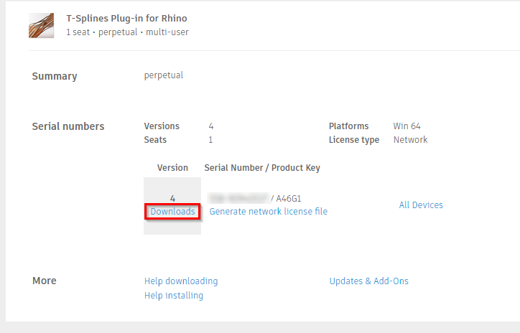
Task: Click the version number 4 cell
Action: (x=172, y=198)
